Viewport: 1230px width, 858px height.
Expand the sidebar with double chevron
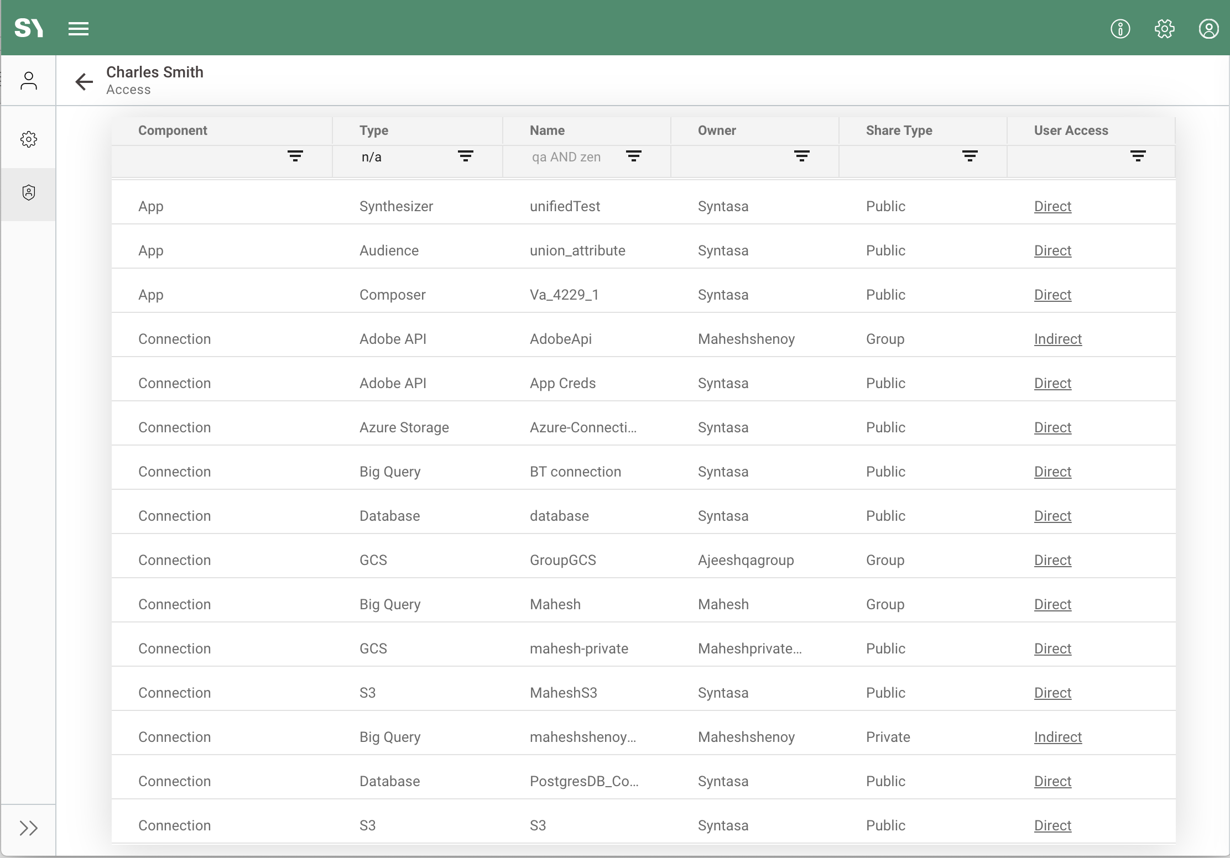29,828
